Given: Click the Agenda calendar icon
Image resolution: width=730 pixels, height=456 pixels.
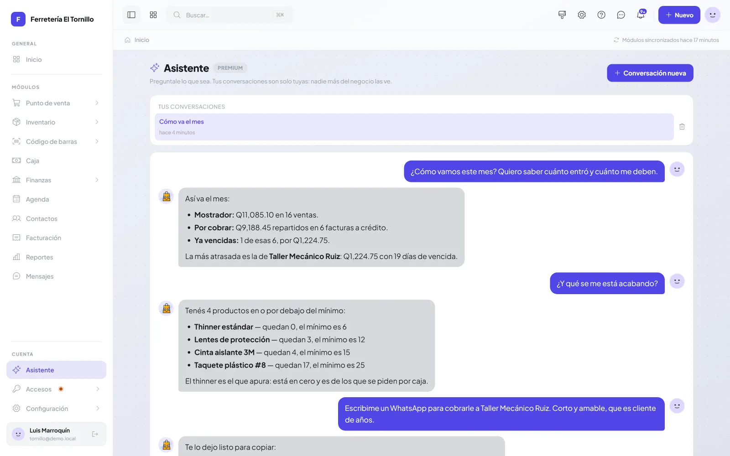Looking at the screenshot, I should pos(16,199).
